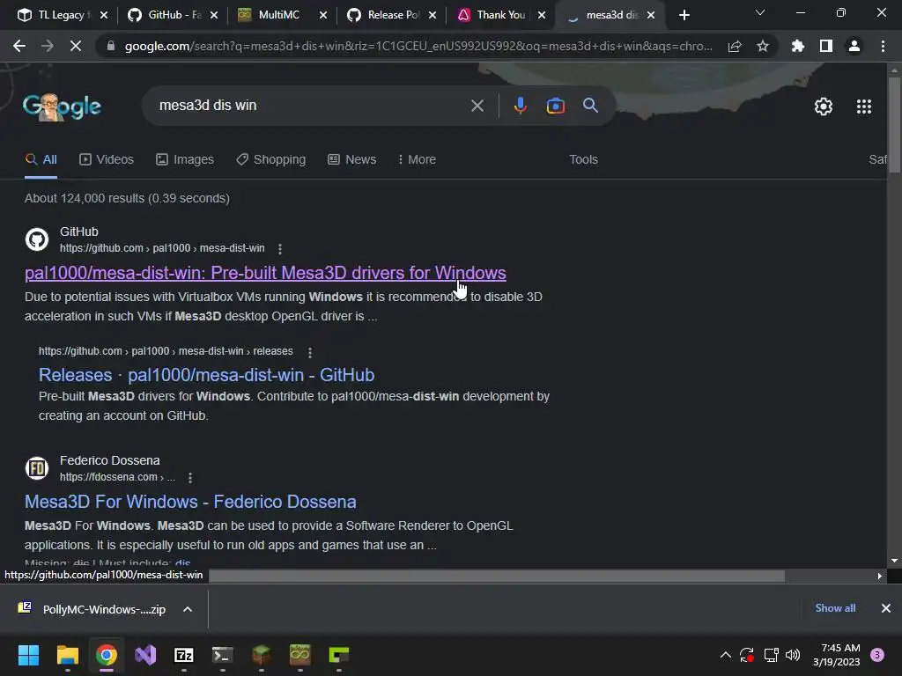Open the More search filters menu
Screen dimensions: 902x676
click(x=417, y=160)
